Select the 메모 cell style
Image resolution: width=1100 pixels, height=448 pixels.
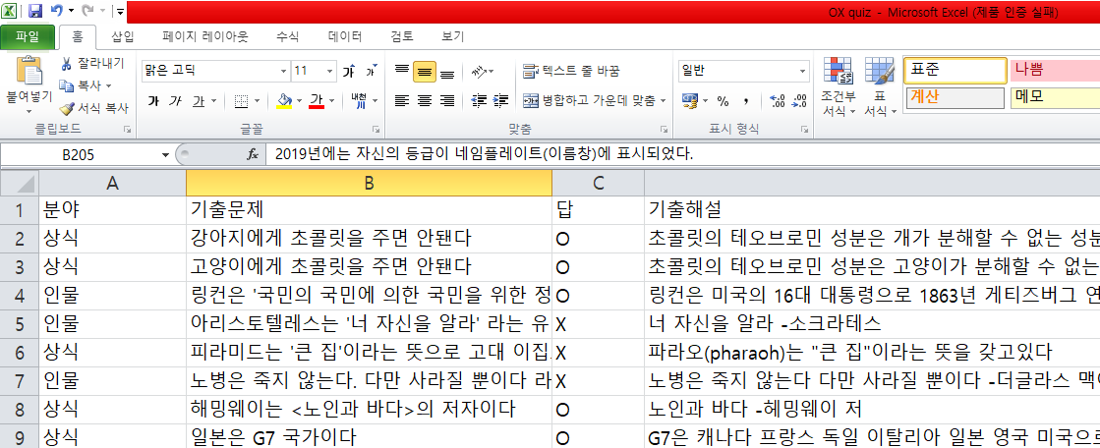pos(1055,97)
